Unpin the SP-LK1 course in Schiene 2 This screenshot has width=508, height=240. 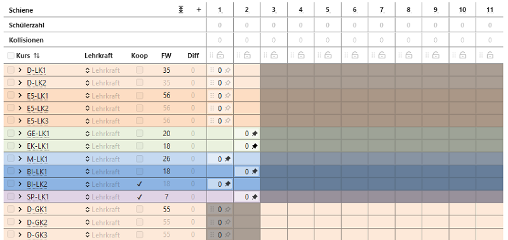tap(255, 197)
